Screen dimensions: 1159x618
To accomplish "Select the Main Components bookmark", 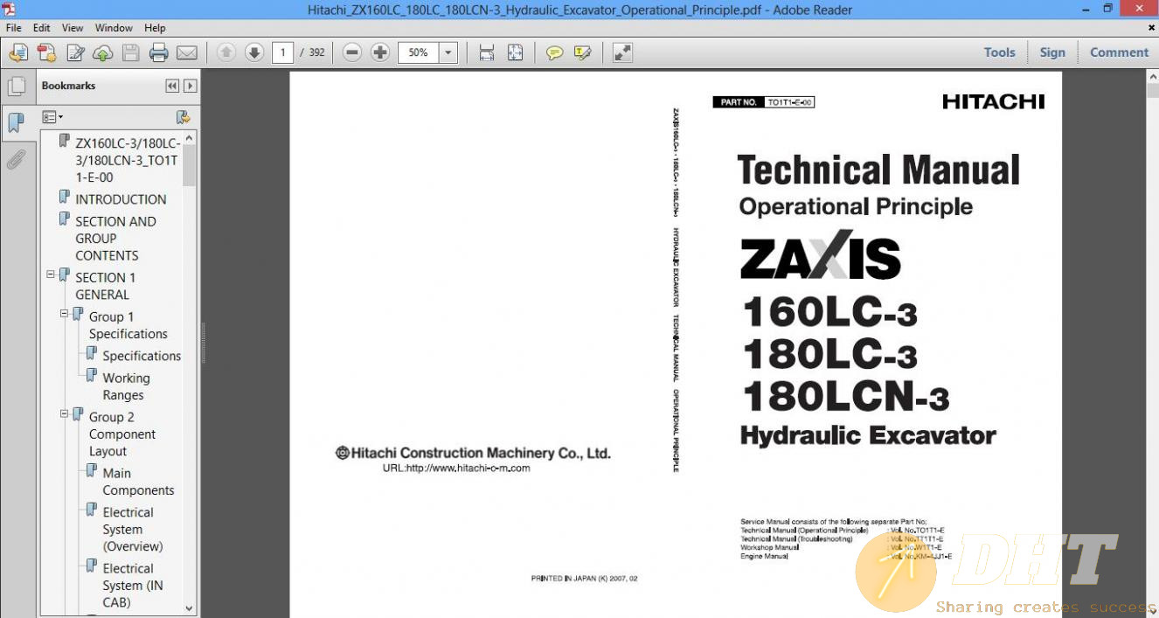I will tap(138, 482).
